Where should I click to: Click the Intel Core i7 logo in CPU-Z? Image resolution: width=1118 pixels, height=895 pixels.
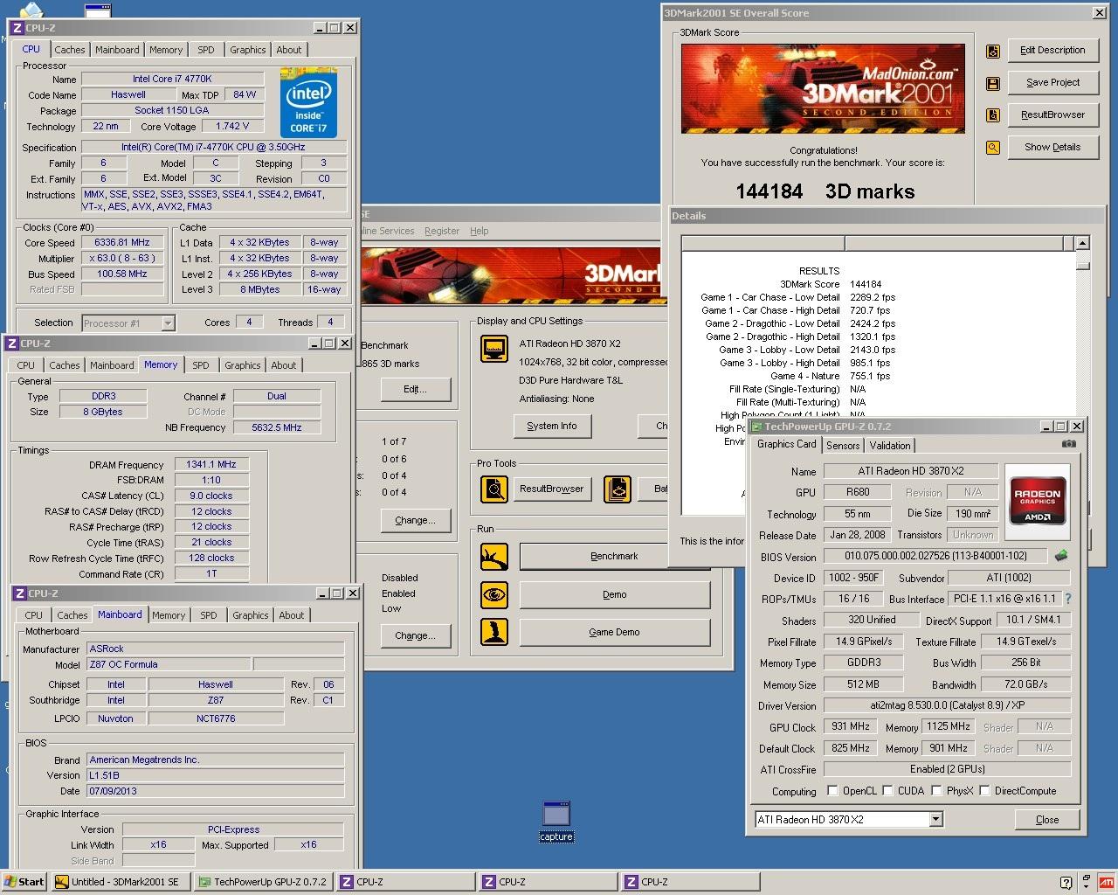click(308, 103)
